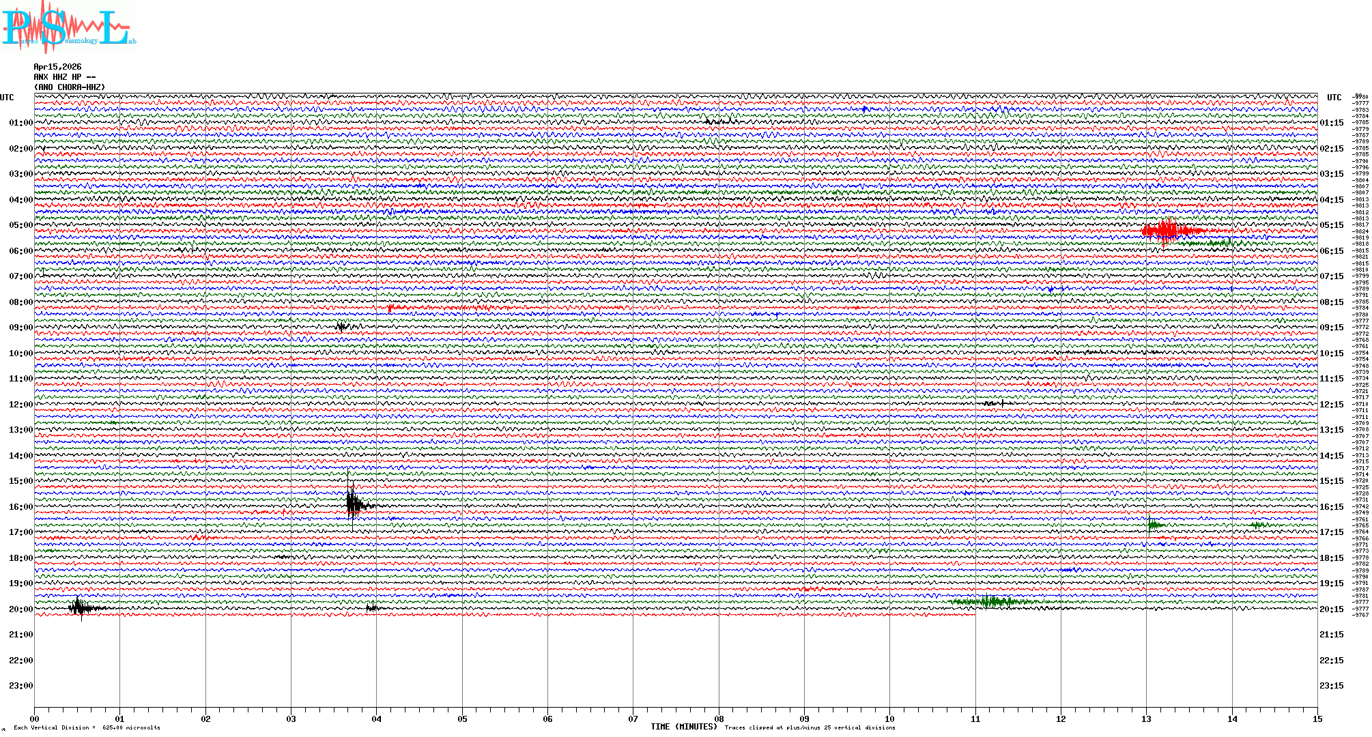This screenshot has height=737, width=1372.
Task: Click the Apr15,2026 date header text
Action: click(57, 67)
